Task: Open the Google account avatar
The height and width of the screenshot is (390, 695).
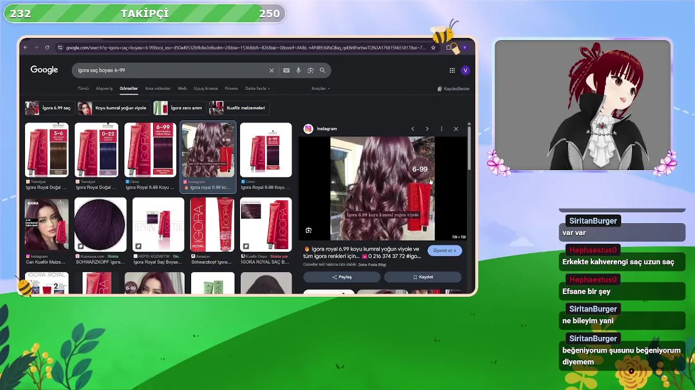Action: (465, 70)
